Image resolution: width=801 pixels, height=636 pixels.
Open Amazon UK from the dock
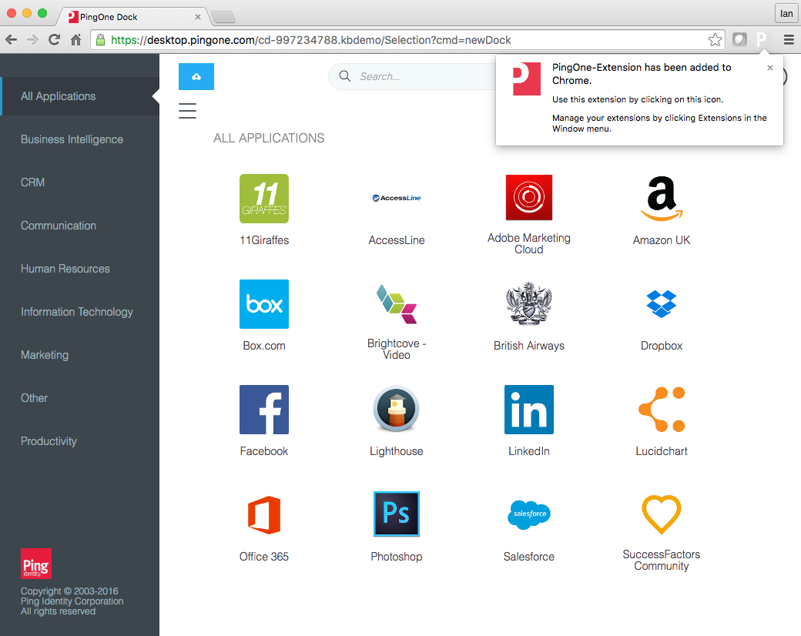[x=661, y=199]
